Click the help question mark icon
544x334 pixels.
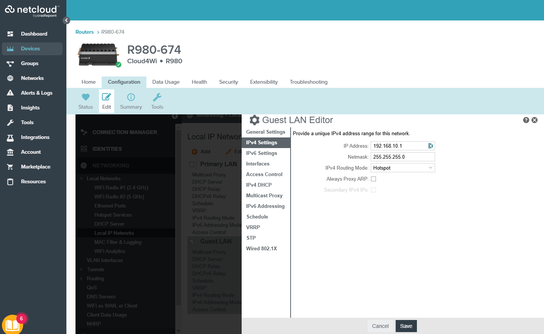[526, 120]
